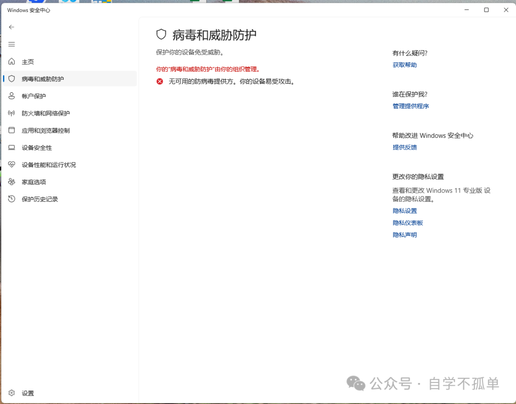Click the home icon beside 主页
Screen dimensions: 516x404
11,61
